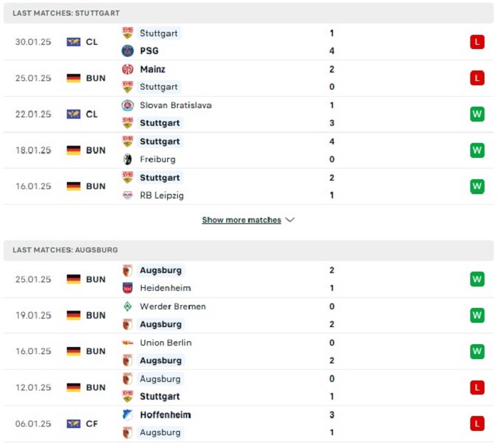Click the red L badge for Augsburg vs Stuttgart
498x448 pixels.
(x=477, y=388)
